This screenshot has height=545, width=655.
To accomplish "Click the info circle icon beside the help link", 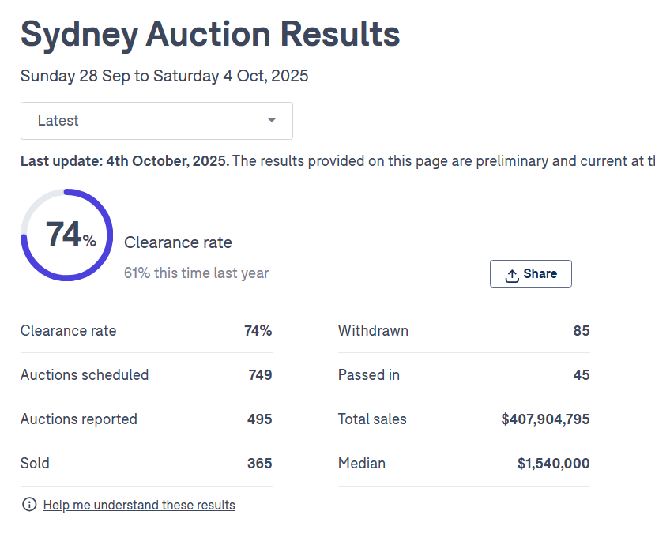I will coord(29,505).
